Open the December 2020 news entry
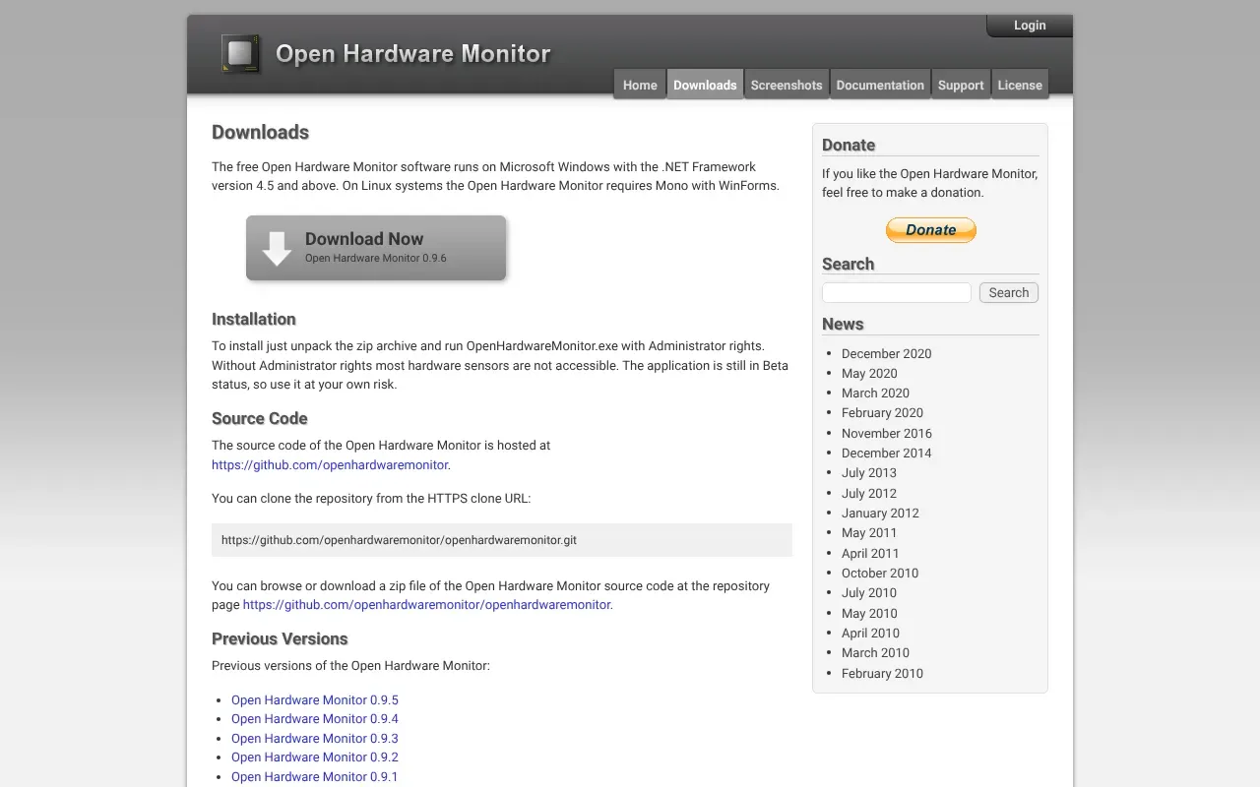This screenshot has height=787, width=1260. click(x=886, y=353)
